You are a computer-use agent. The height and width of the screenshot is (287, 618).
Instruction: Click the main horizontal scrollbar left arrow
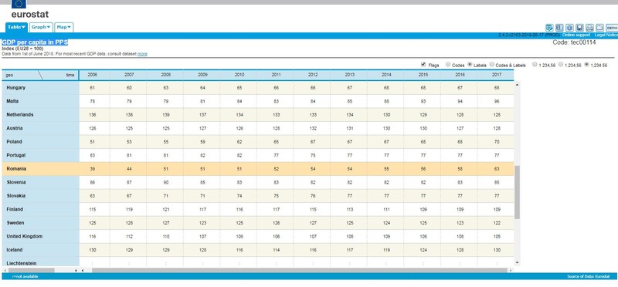83,271
